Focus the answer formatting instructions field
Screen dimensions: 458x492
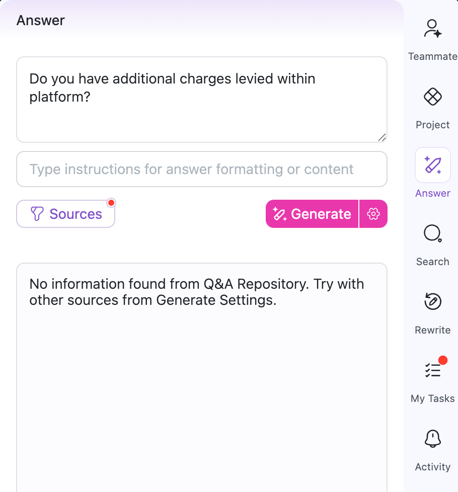(x=201, y=169)
